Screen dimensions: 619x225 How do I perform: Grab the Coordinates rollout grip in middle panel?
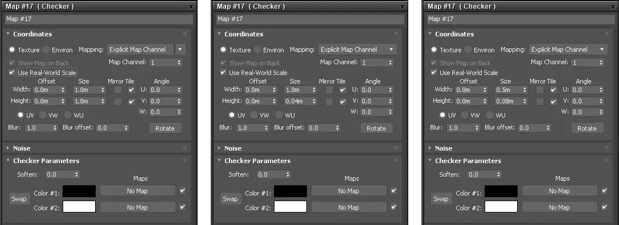coord(396,34)
